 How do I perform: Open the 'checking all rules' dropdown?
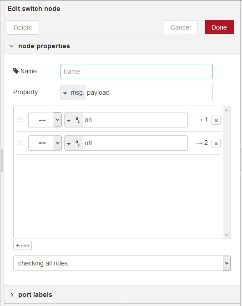[122, 263]
